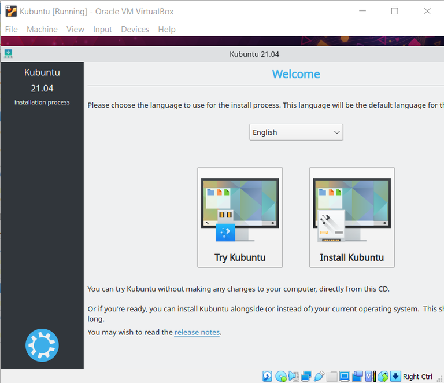
Task: Click the window resize grip at bottom corner
Action: pyautogui.click(x=439, y=380)
